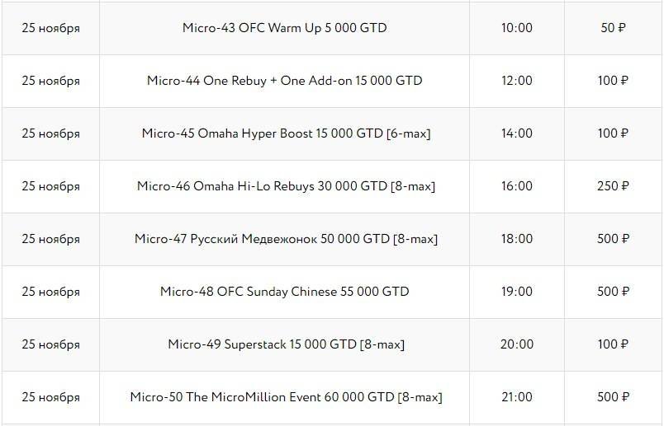This screenshot has width=664, height=426.
Task: Select the 16:00 start time
Action: click(516, 186)
